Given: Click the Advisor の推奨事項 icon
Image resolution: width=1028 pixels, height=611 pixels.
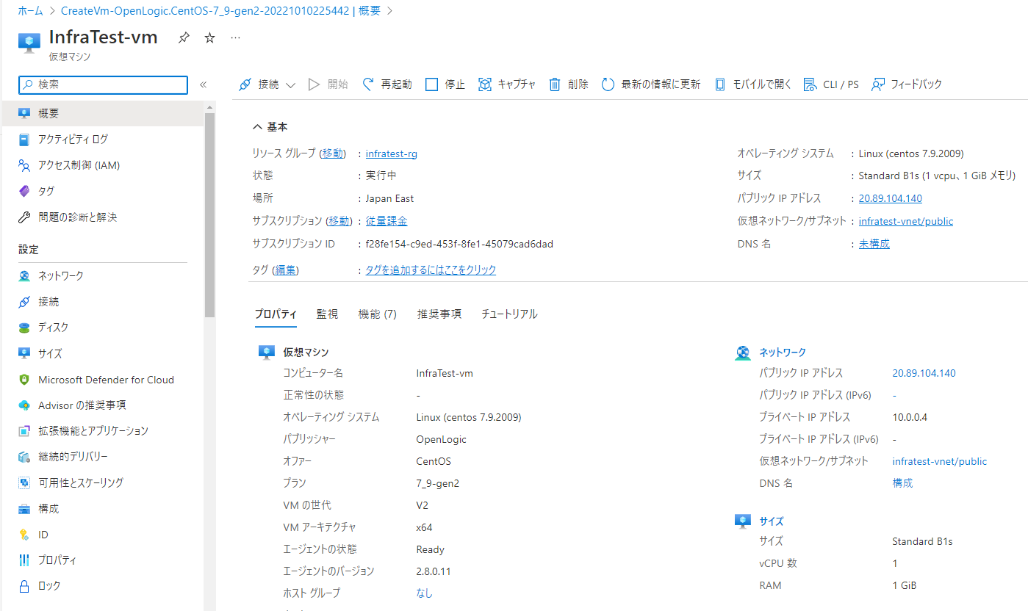Looking at the screenshot, I should (x=24, y=405).
